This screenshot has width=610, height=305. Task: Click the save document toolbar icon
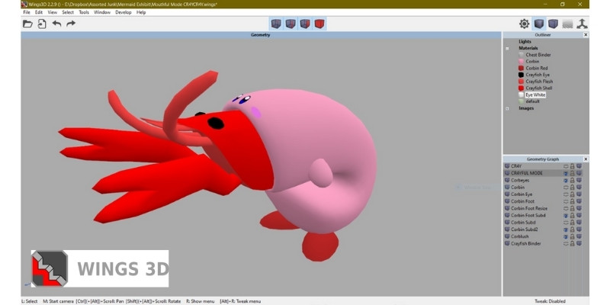tap(42, 24)
